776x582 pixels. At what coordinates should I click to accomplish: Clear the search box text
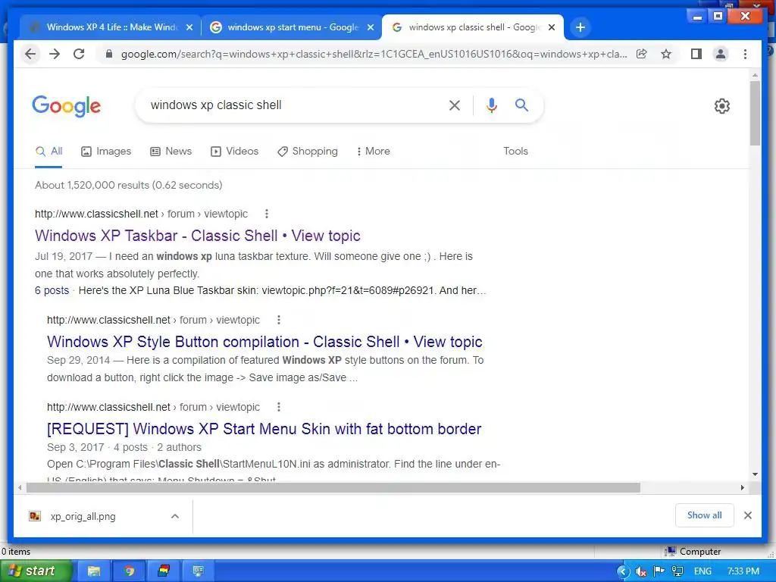[x=455, y=105]
